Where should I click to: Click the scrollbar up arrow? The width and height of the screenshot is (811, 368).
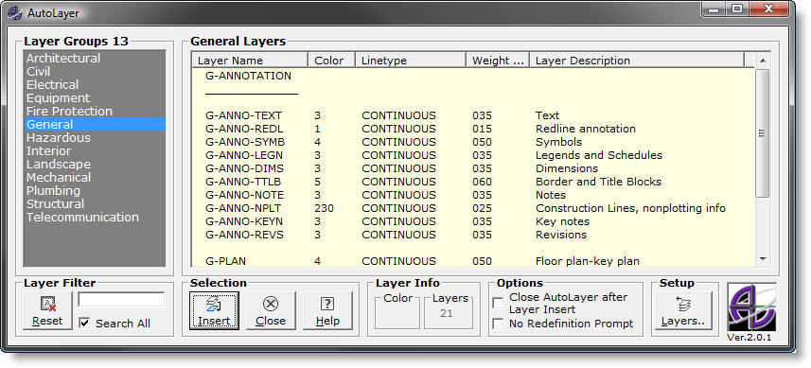pyautogui.click(x=763, y=61)
